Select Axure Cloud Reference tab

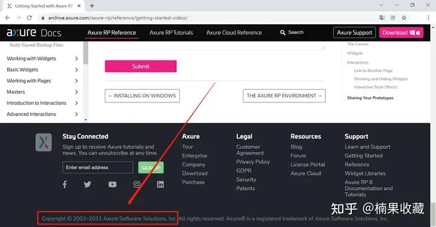pyautogui.click(x=234, y=33)
